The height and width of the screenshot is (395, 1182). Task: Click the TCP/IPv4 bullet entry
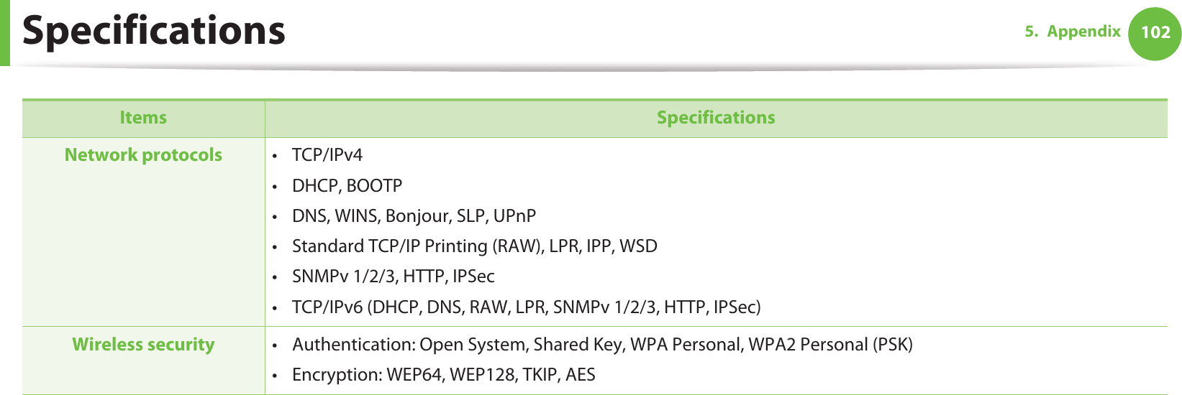coord(327,155)
